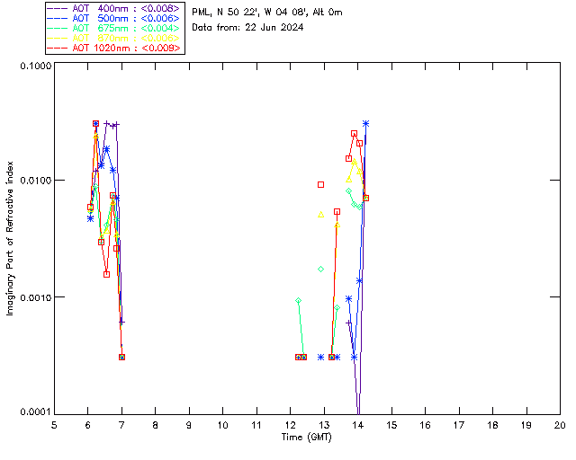The image size is (576, 460).
Task: Click the x-axis tick label 19
Action: click(x=526, y=425)
